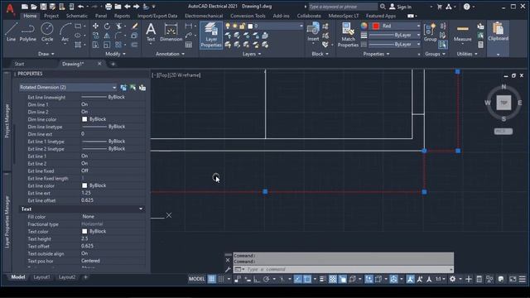530x298 pixels.
Task: Select the Arc tool
Action: coord(65,32)
